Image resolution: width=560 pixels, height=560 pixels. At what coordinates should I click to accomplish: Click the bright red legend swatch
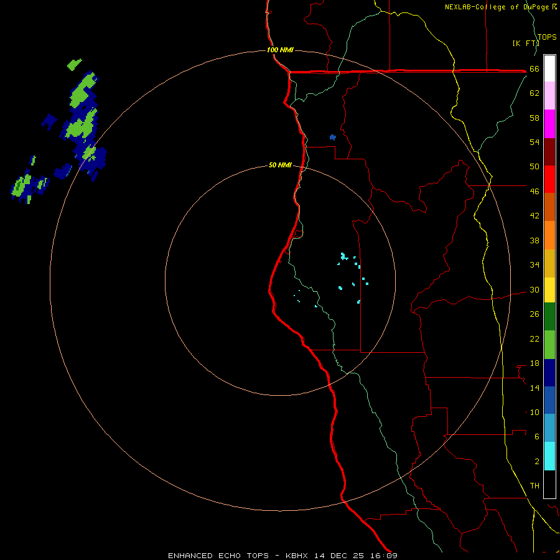549,179
